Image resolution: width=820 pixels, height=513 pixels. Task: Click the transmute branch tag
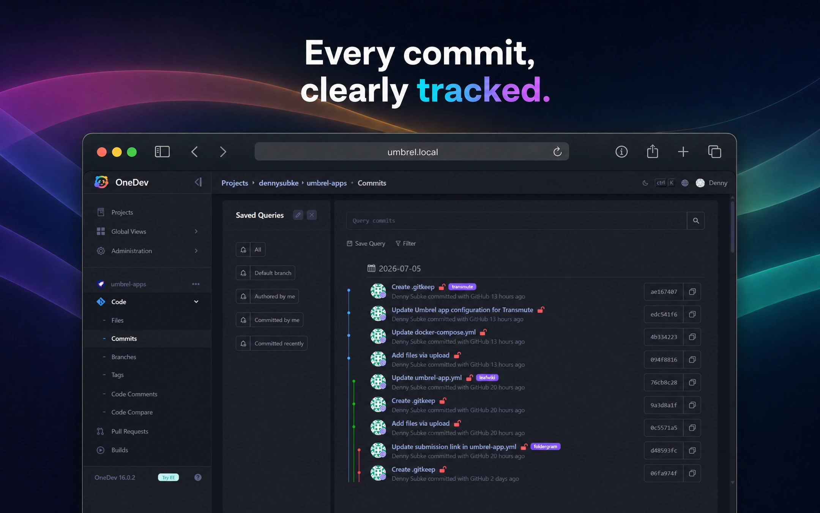point(462,287)
